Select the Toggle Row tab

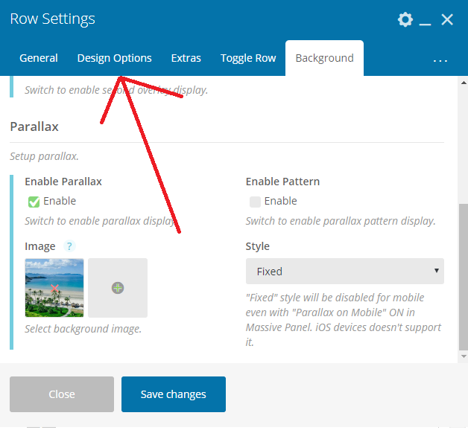(248, 58)
